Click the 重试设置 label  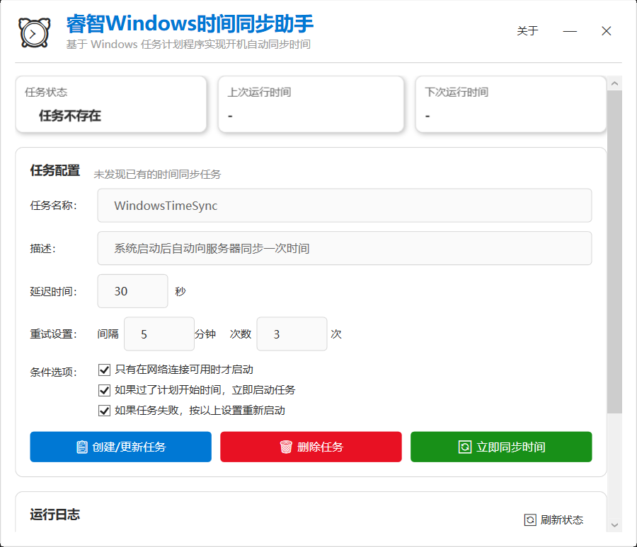pyautogui.click(x=53, y=334)
